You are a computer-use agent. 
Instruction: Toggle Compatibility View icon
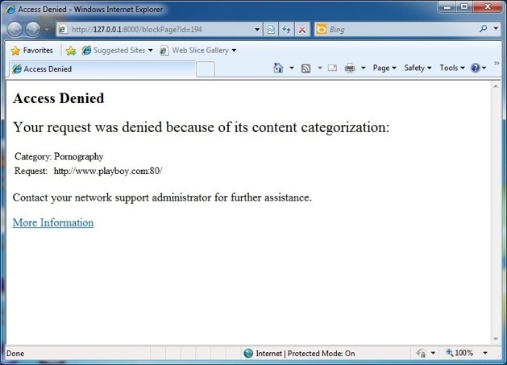(x=271, y=30)
